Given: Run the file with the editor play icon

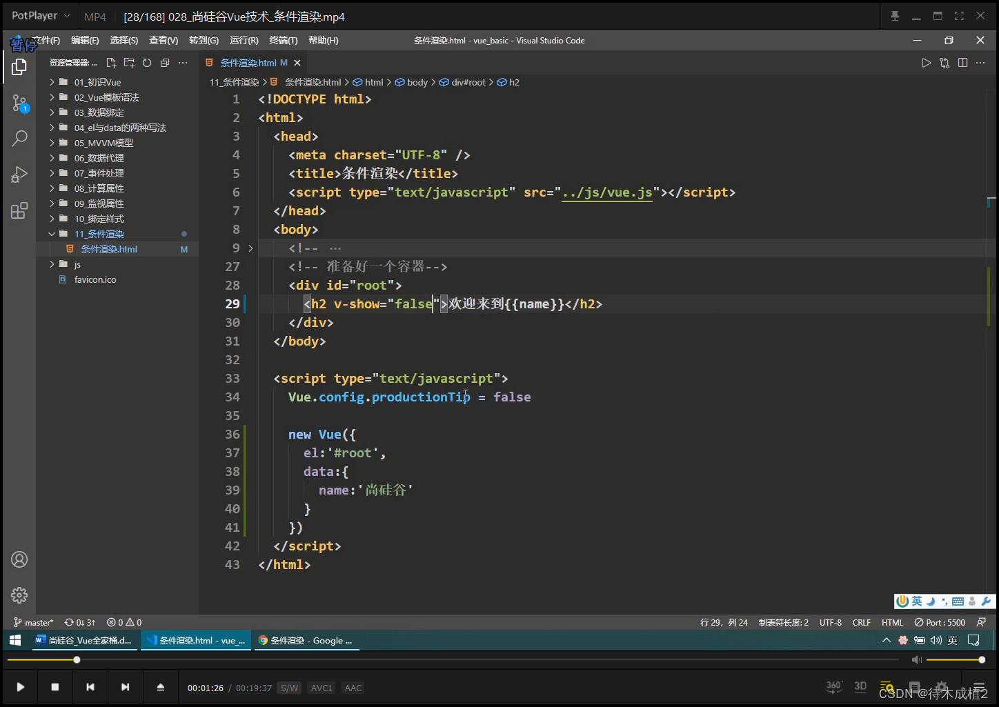Looking at the screenshot, I should [x=926, y=63].
